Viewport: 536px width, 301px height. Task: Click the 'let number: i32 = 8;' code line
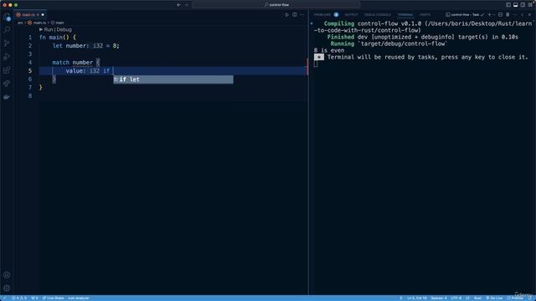85,46
